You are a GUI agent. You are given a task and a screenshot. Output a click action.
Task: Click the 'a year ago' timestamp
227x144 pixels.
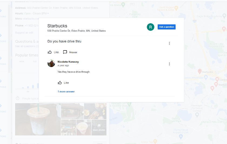pyautogui.click(x=63, y=65)
